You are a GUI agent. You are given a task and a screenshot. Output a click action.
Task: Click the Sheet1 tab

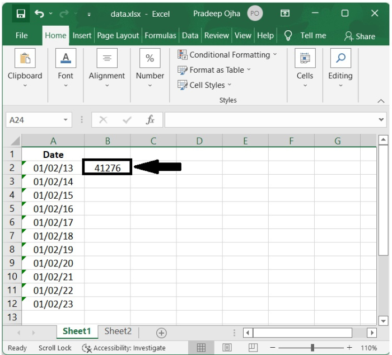tap(77, 331)
